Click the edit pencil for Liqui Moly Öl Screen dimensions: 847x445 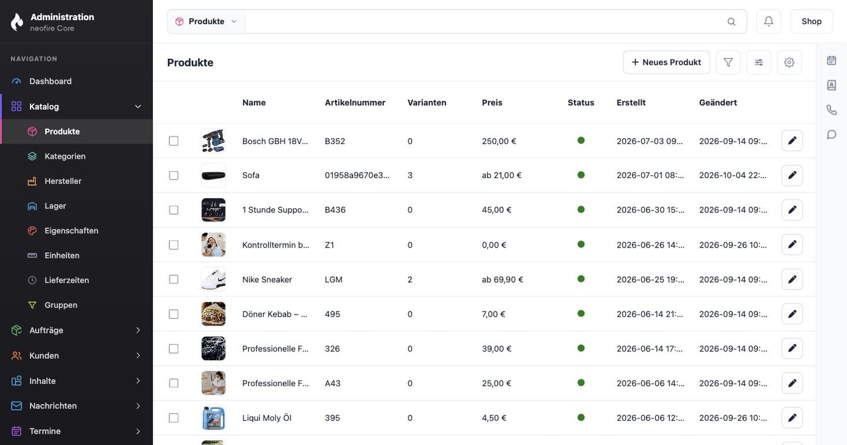[792, 418]
